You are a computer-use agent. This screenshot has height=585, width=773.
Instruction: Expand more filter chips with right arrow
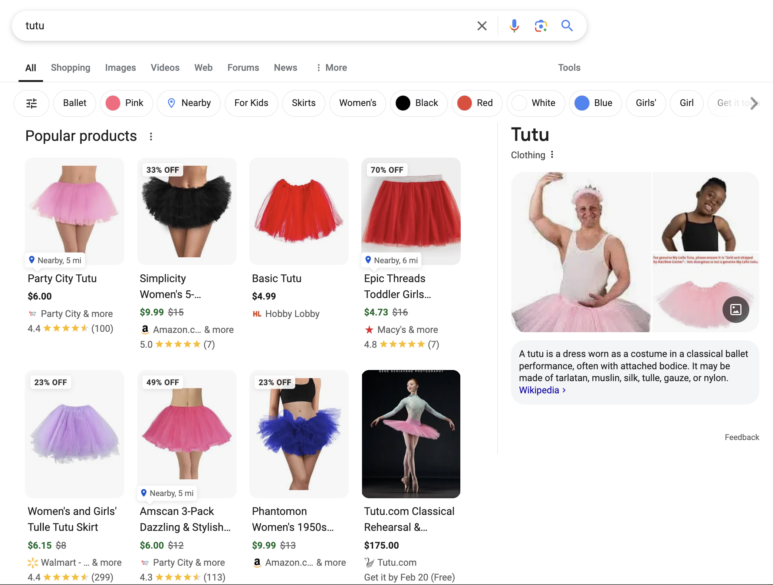[x=754, y=103]
